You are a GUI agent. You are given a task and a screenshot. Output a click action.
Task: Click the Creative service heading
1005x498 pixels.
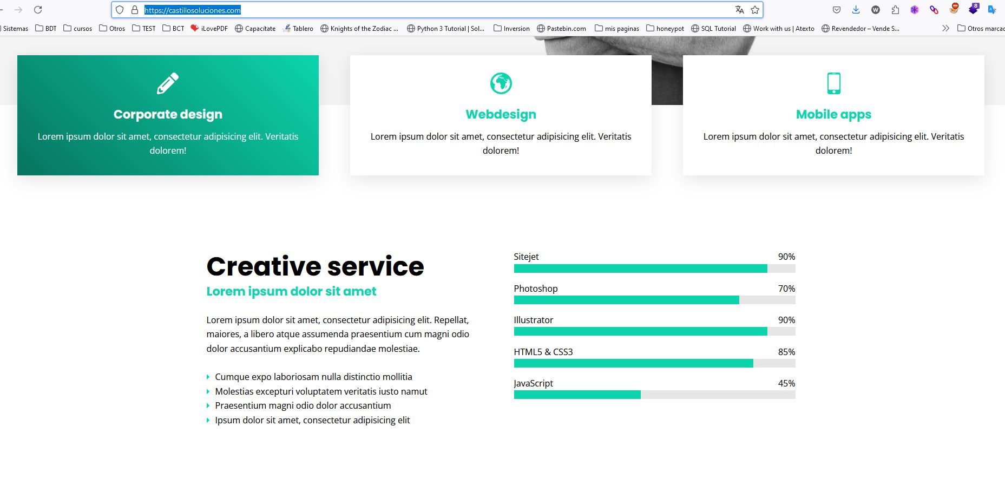click(x=316, y=266)
